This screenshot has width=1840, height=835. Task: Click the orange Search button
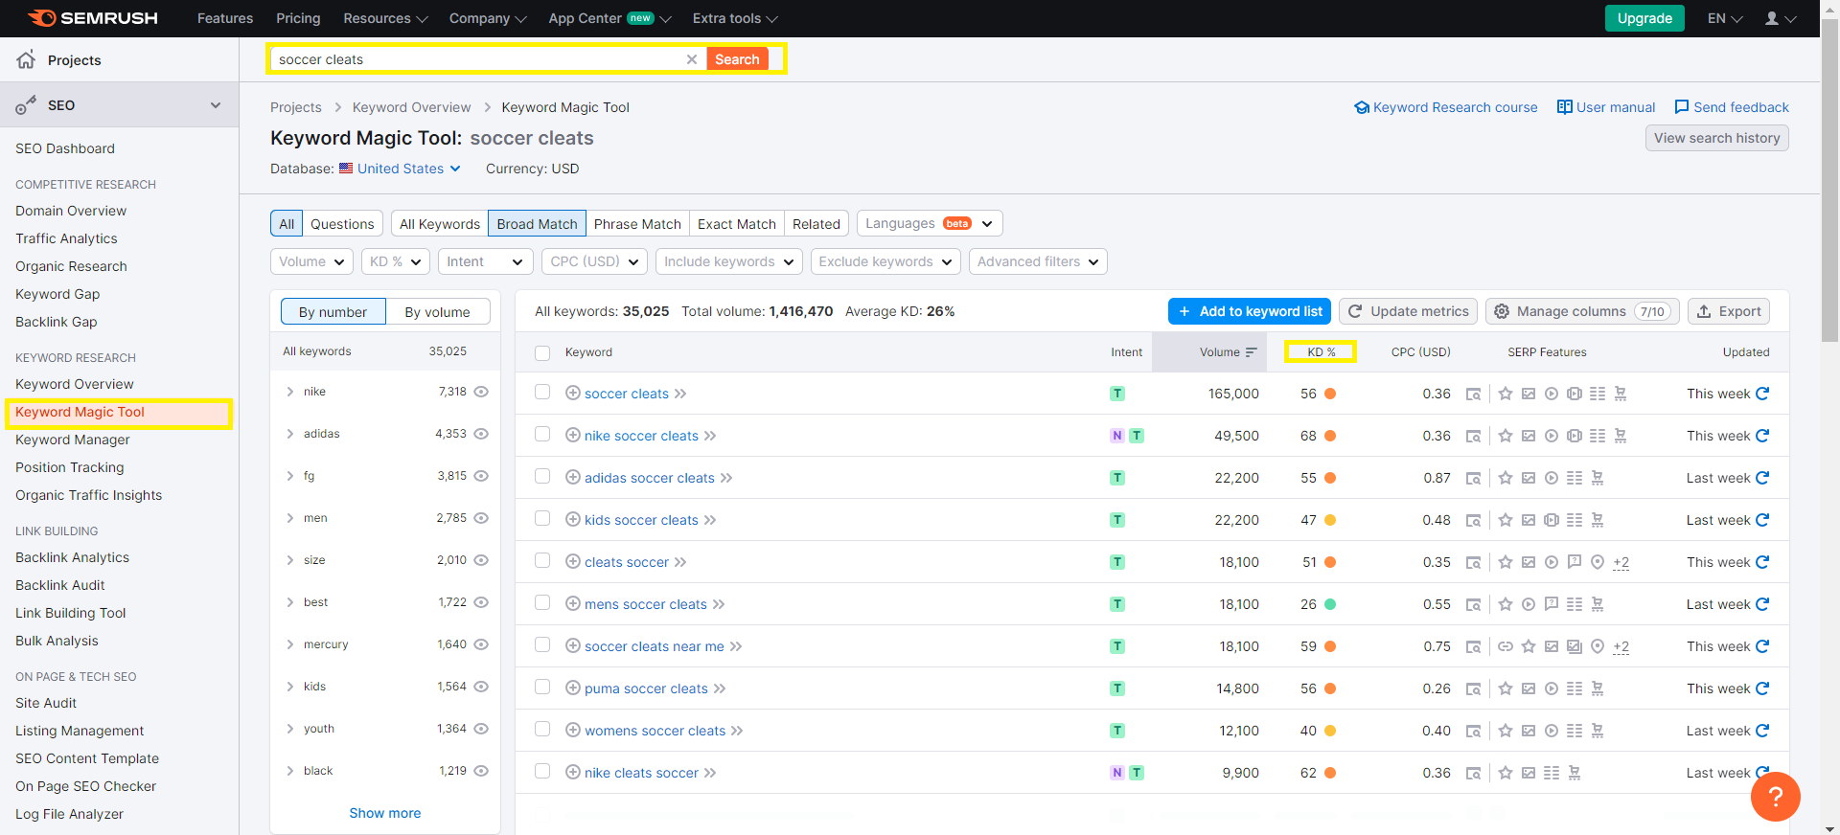pyautogui.click(x=737, y=59)
